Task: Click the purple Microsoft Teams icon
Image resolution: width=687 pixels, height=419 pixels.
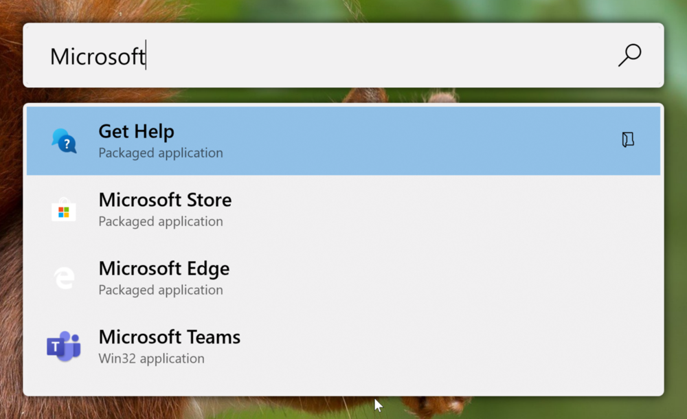Action: click(x=63, y=346)
